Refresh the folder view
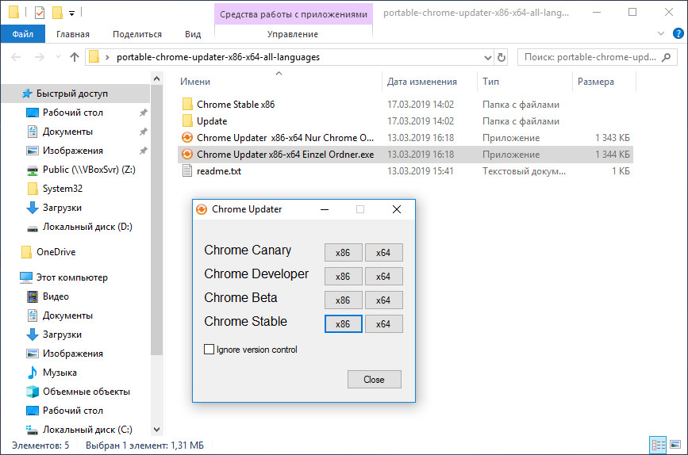Image resolution: width=688 pixels, height=455 pixels. [x=501, y=57]
